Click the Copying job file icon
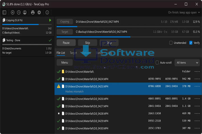 (4, 20)
